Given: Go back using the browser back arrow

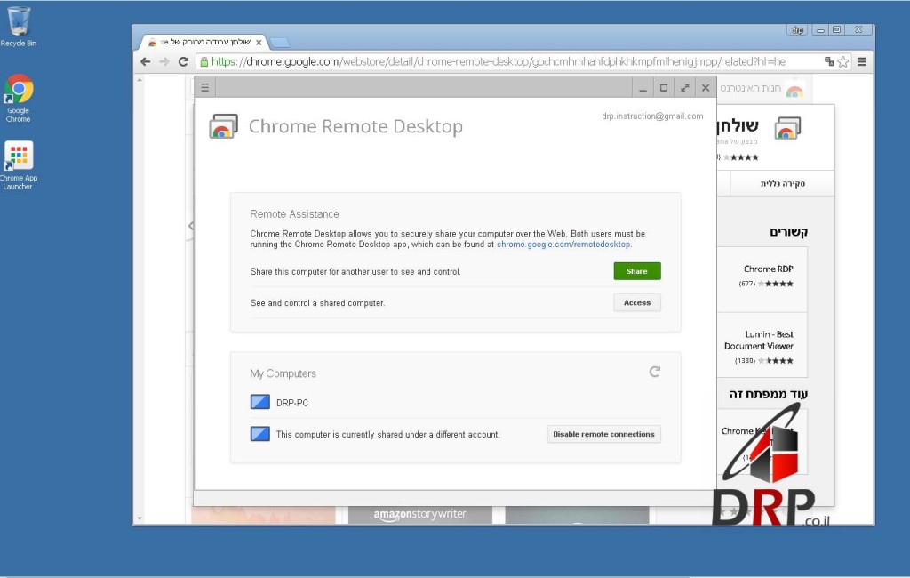Looking at the screenshot, I should point(146,62).
